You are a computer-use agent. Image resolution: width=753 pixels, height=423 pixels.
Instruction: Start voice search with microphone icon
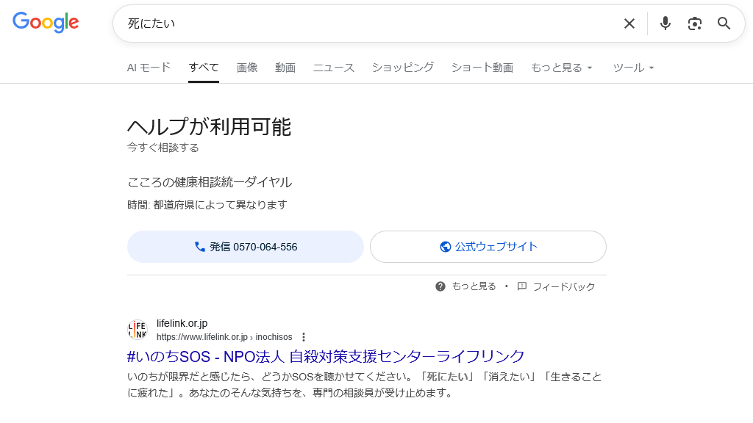coord(665,23)
